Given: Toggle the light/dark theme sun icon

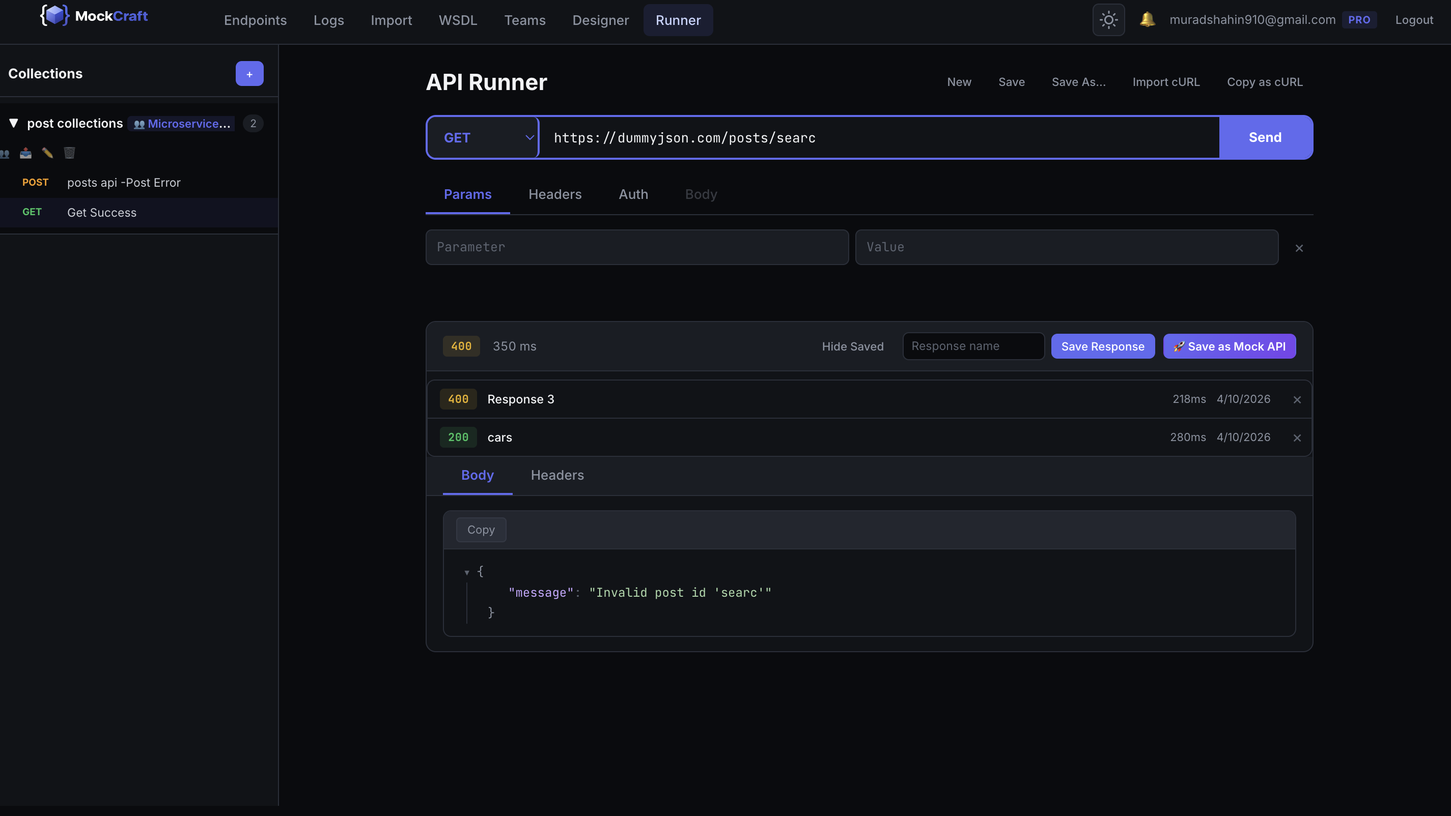Looking at the screenshot, I should tap(1108, 20).
